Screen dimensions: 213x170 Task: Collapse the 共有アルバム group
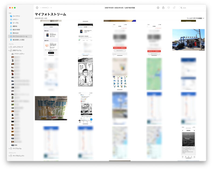click(9, 50)
